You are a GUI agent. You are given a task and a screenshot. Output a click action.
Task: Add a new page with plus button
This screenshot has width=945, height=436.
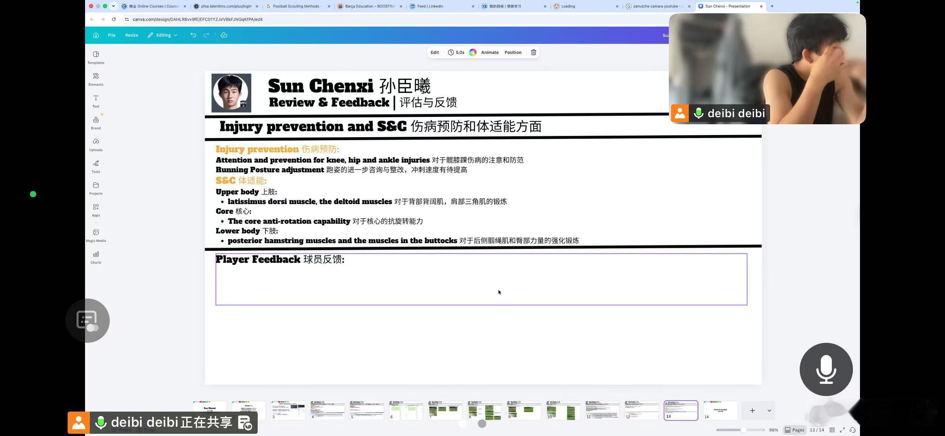click(752, 410)
